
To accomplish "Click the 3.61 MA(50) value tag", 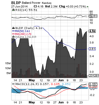I will [92, 49].
